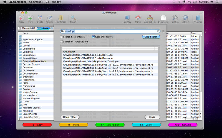Click the cyan F8 - Delete button
This screenshot has height=138, width=222.
(x=146, y=125)
